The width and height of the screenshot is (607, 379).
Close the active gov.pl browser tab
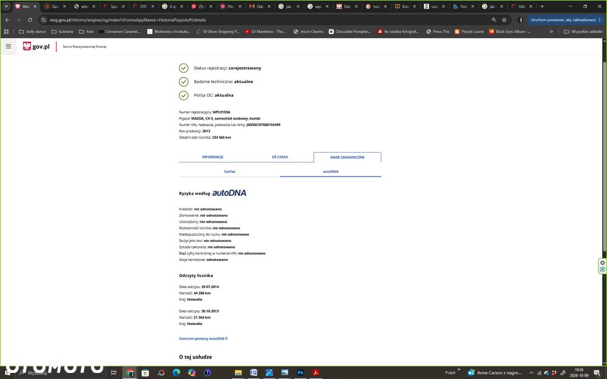pos(35,6)
